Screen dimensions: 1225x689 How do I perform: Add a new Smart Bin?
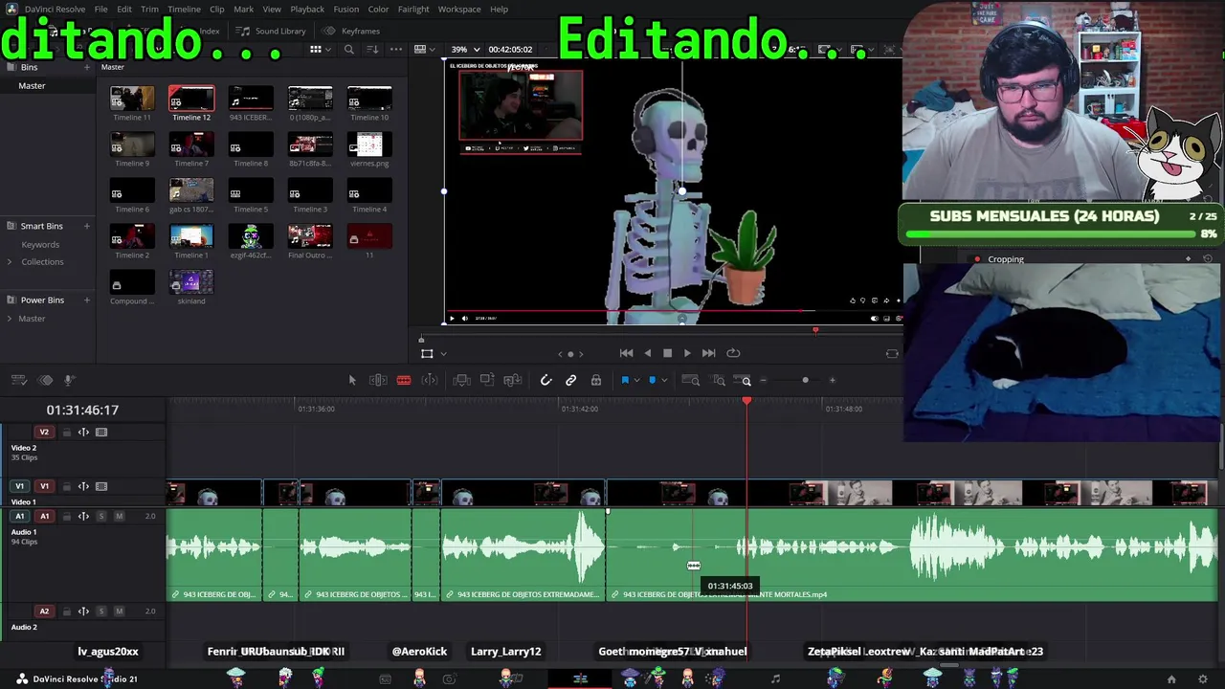coord(86,226)
